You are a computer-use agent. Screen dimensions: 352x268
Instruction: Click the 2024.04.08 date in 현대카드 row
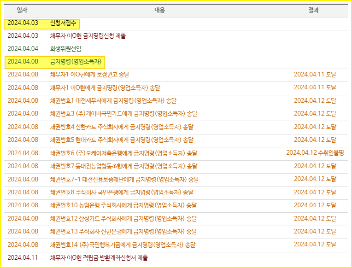[x=23, y=140]
